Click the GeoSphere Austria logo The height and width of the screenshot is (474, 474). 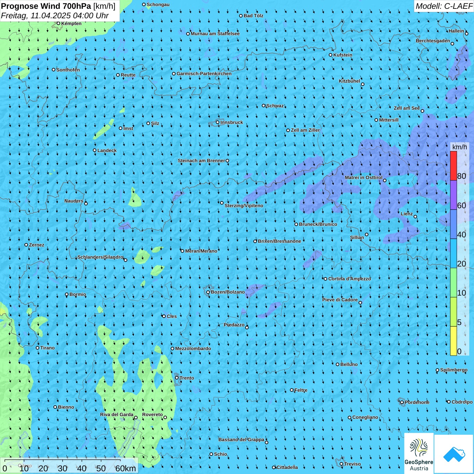(419, 454)
